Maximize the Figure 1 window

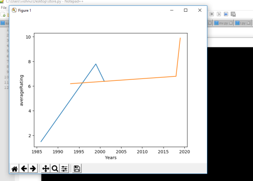click(x=186, y=10)
